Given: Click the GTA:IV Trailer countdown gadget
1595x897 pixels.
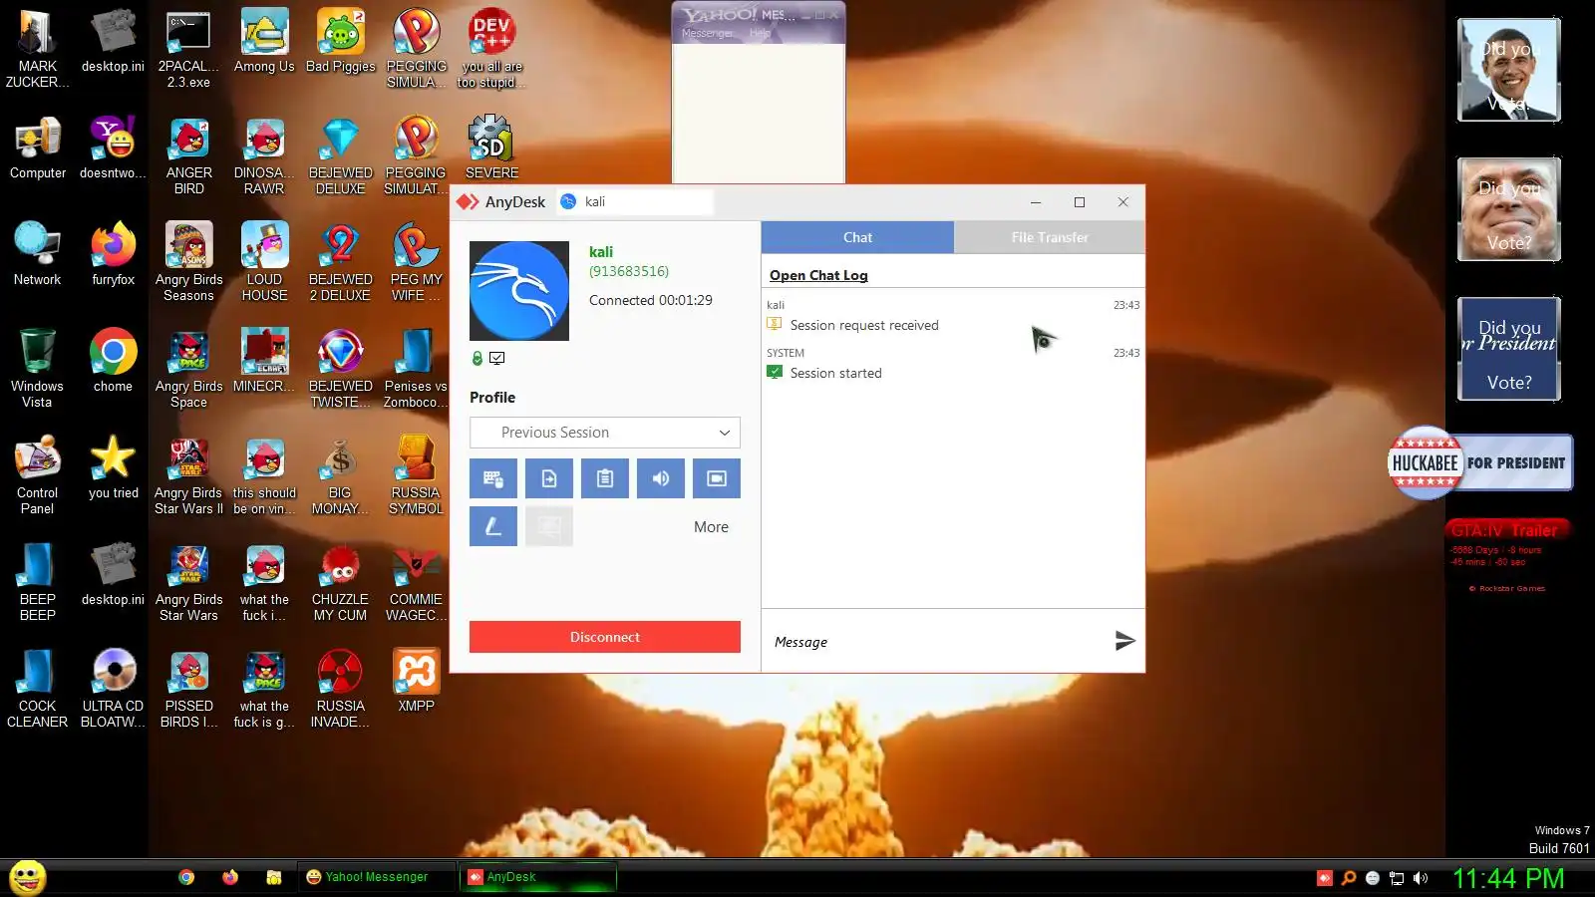Looking at the screenshot, I should [x=1508, y=558].
